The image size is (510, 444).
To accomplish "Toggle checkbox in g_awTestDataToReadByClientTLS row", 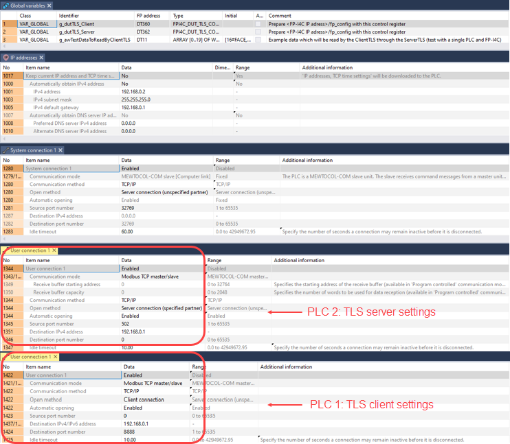I will click(x=258, y=40).
